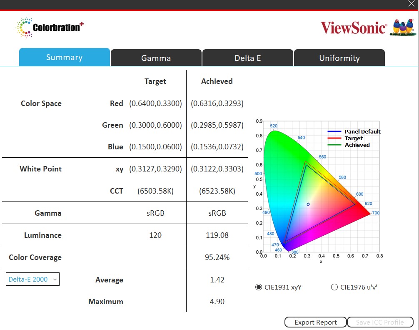Select the achieved luminance value 119.08
Image resolution: width=419 pixels, height=330 pixels.
(x=217, y=235)
